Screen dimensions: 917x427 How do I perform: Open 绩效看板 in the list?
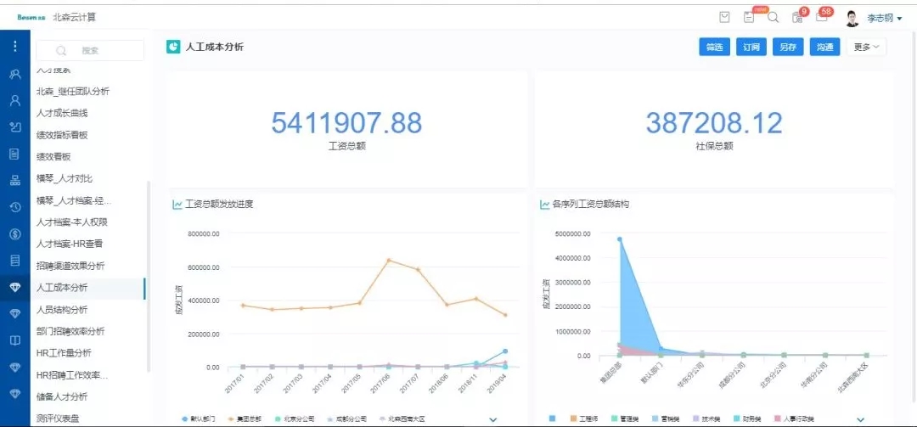pos(53,157)
